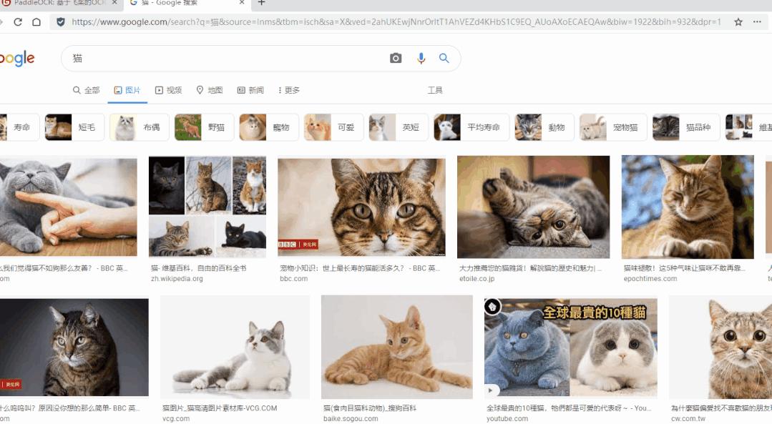Screen dimensions: 772x424
Task: Visit the youtube.com source link
Action: (507, 419)
